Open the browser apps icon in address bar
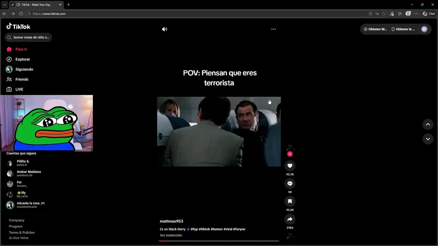Image resolution: width=438 pixels, height=246 pixels. pos(371,14)
